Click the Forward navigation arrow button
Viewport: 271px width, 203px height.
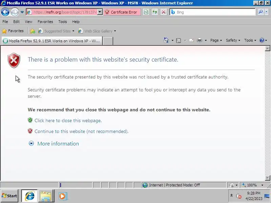point(15,12)
